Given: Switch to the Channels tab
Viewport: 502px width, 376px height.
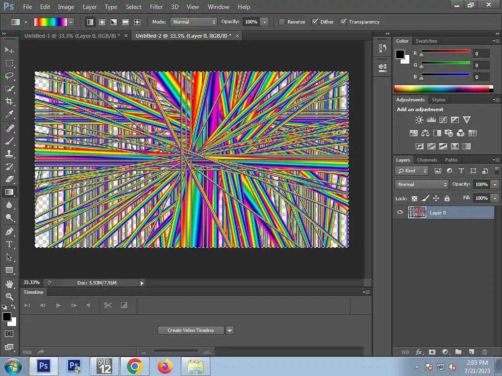Looking at the screenshot, I should (x=427, y=160).
